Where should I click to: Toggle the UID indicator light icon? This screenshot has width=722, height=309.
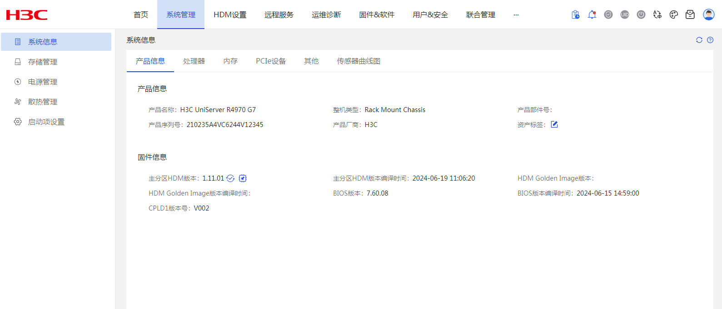tap(625, 15)
